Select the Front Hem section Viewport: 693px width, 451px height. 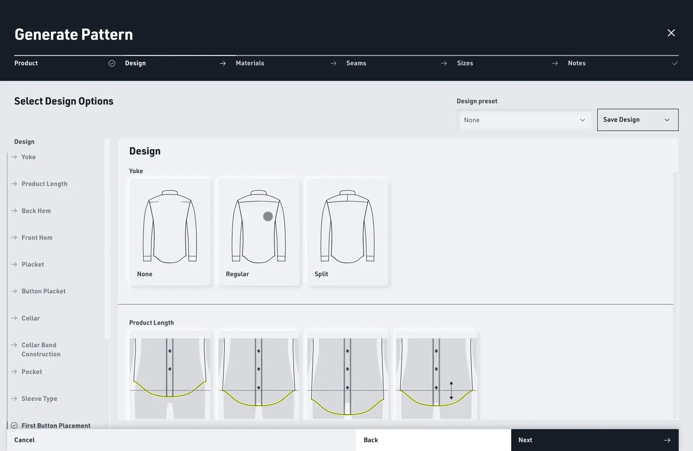click(37, 237)
